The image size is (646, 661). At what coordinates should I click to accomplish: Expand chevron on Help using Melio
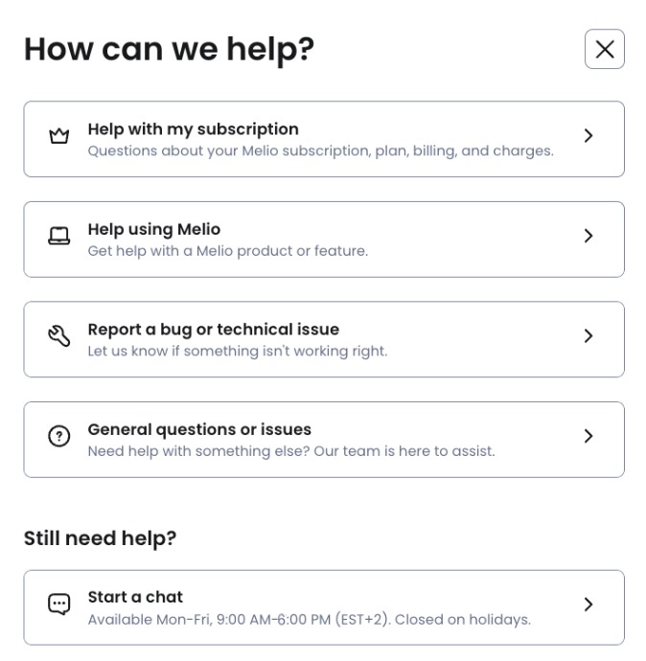588,236
